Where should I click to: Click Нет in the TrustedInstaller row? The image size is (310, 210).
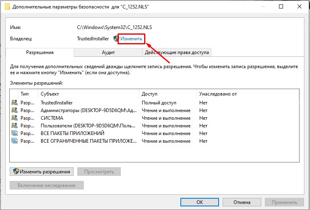[x=203, y=103]
